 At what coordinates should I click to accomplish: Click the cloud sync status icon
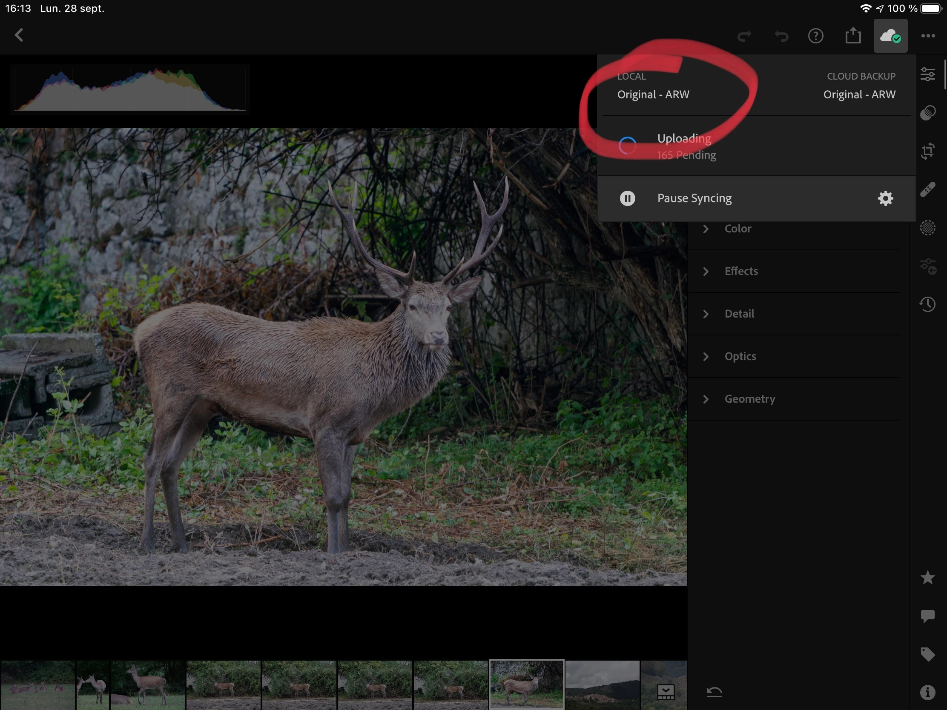click(x=890, y=36)
